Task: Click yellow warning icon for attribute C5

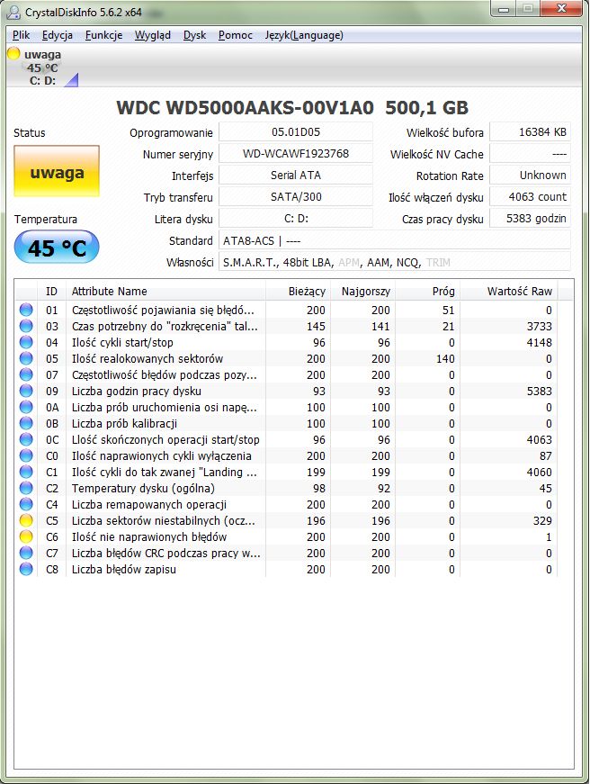Action: point(26,520)
